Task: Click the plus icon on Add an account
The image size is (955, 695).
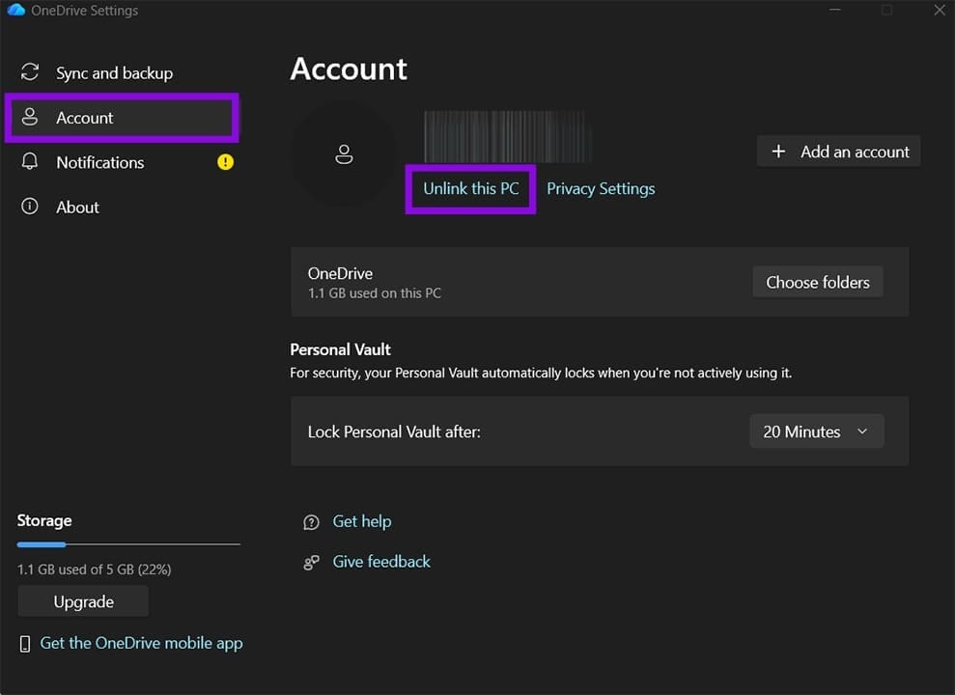Action: [x=778, y=151]
